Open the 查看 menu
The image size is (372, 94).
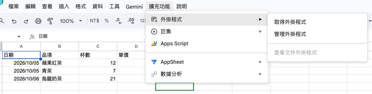pos(47,6)
